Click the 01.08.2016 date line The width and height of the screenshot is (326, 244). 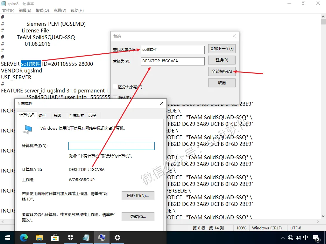38,44
